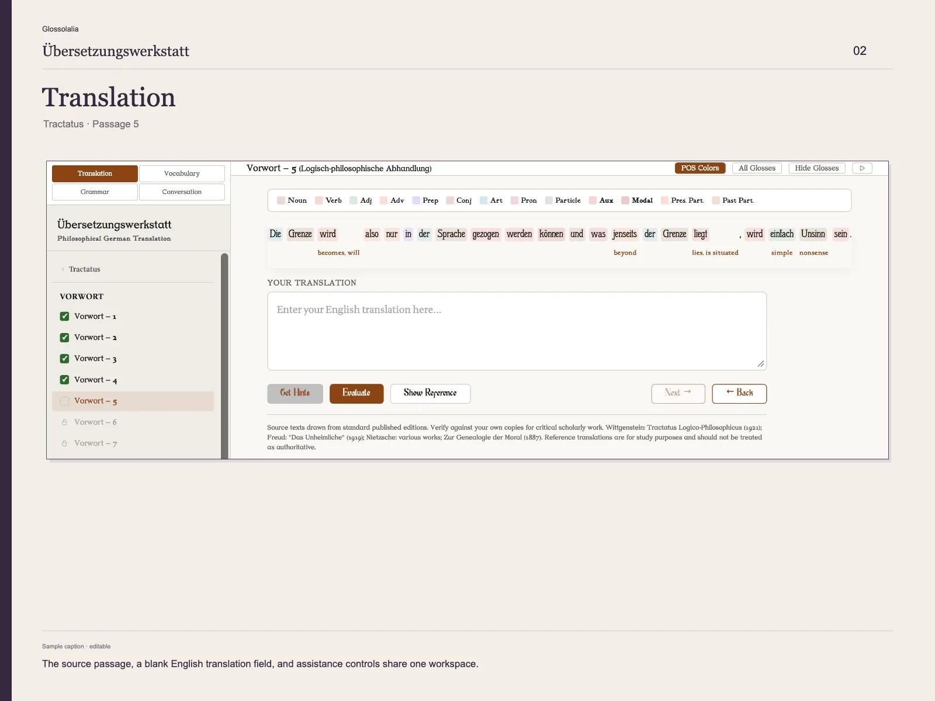
Task: Click the Back arrow button
Action: tap(739, 394)
